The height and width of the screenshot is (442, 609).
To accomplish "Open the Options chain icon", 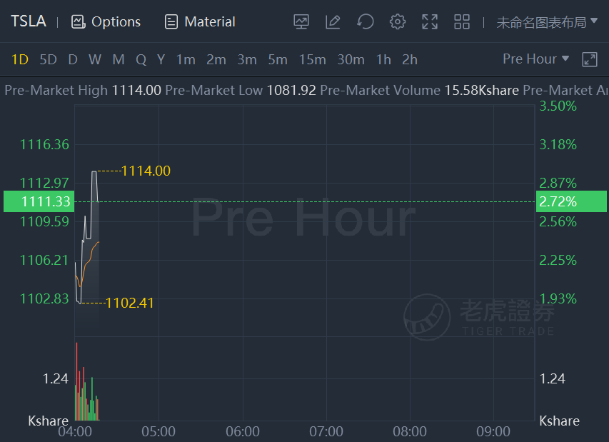I will 78,21.
